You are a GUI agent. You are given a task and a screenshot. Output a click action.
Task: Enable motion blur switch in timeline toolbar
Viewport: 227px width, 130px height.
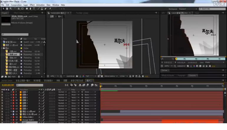click(88, 85)
